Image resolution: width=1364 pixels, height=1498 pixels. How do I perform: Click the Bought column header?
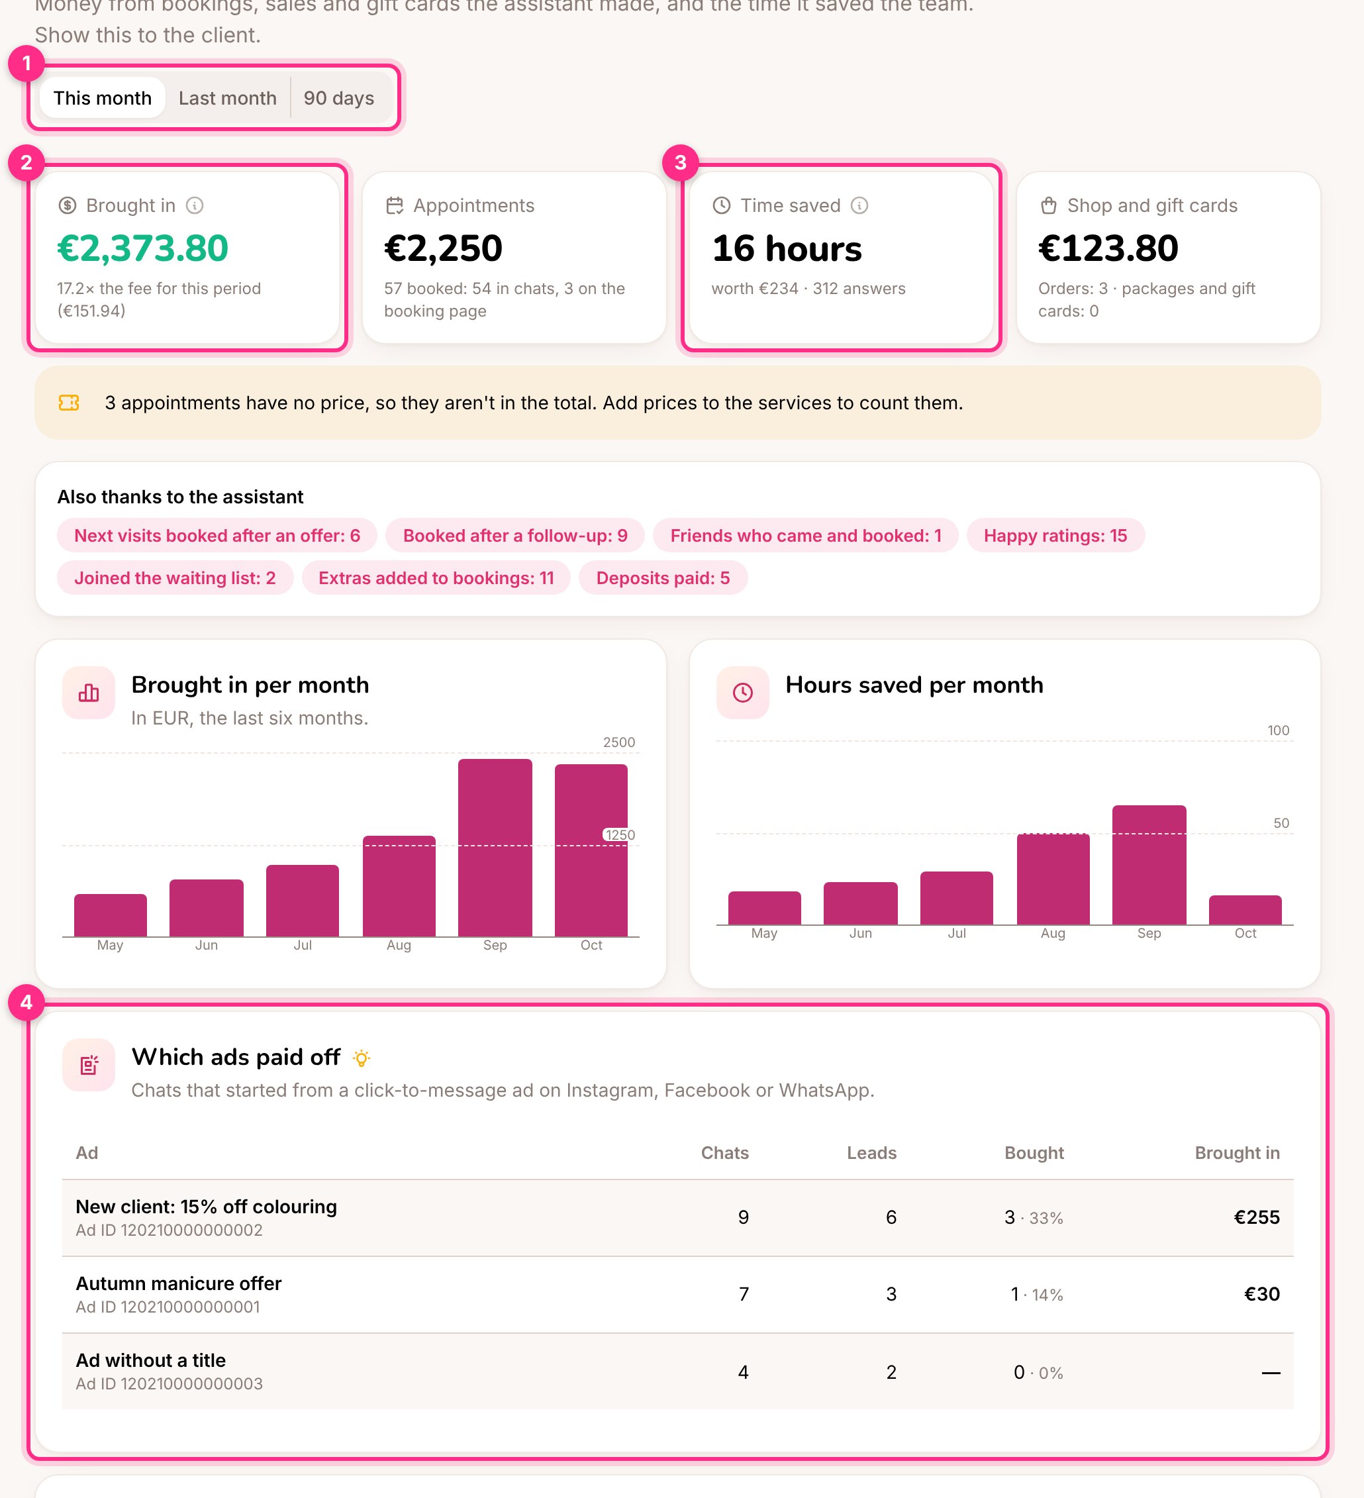coord(1034,1152)
